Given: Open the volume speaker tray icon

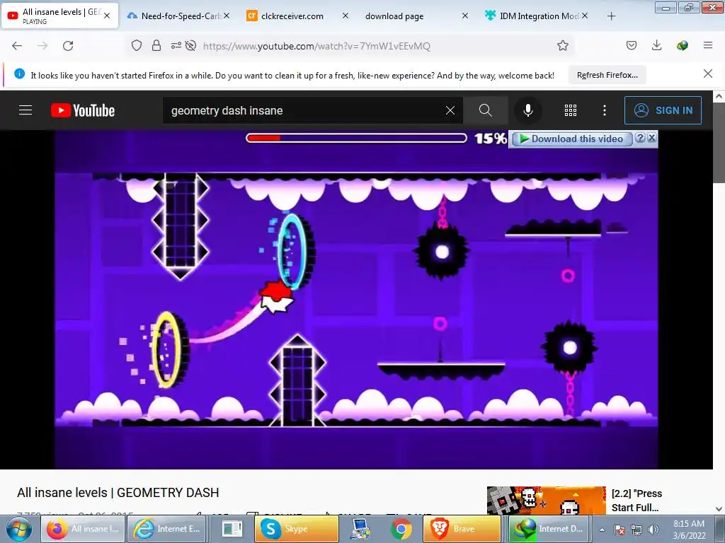Looking at the screenshot, I should (653, 530).
